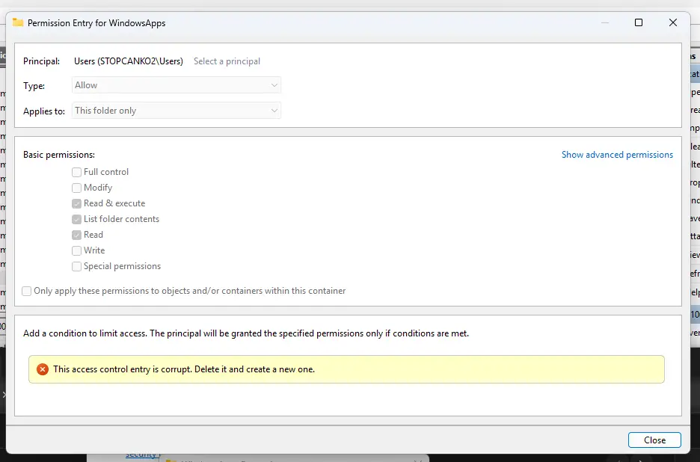This screenshot has width=700, height=462.
Task: Maximize the Permission Entry dialog
Action: point(639,22)
